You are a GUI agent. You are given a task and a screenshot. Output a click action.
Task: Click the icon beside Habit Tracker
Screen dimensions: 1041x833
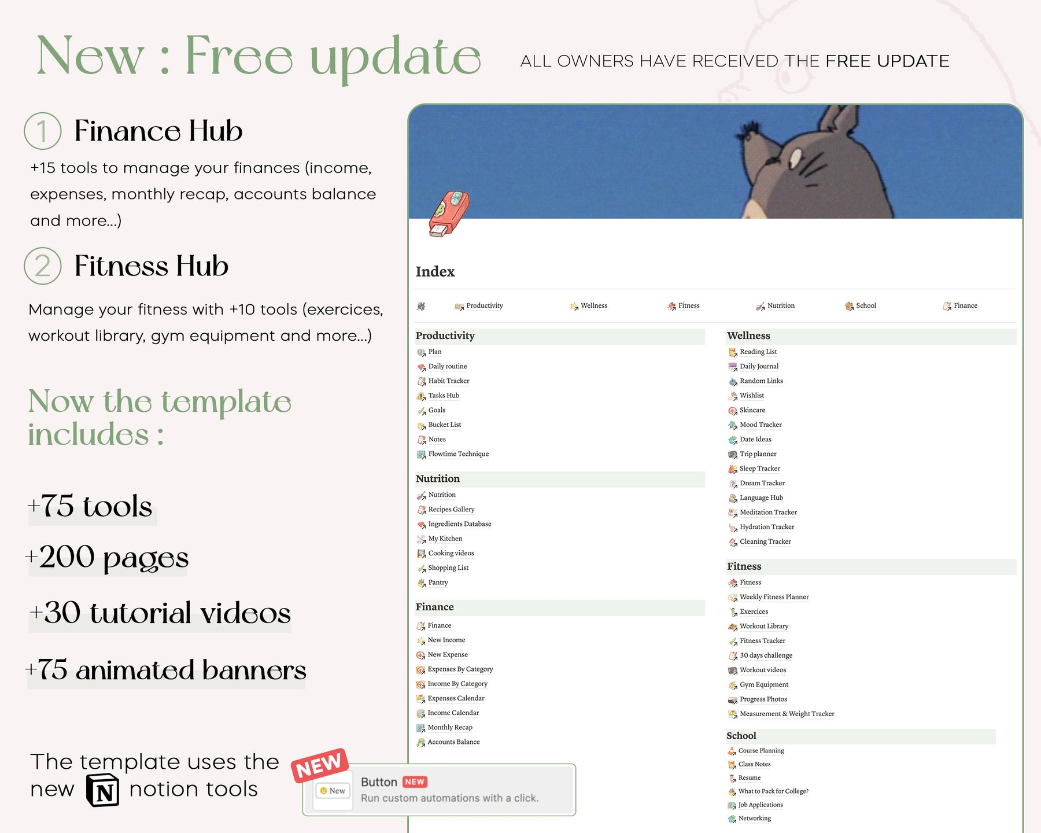[421, 381]
